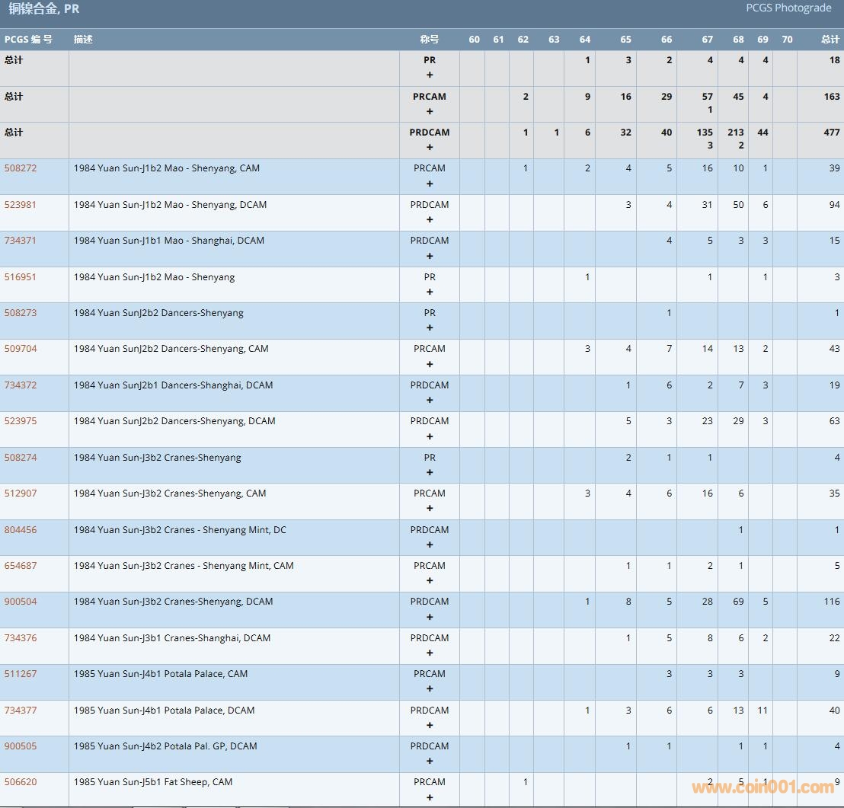This screenshot has width=844, height=808.
Task: Expand the plus sign under the PRDCAM totals row
Action: [430, 147]
